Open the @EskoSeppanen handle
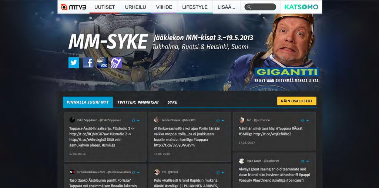The image size is (379, 188). pyautogui.click(x=110, y=120)
